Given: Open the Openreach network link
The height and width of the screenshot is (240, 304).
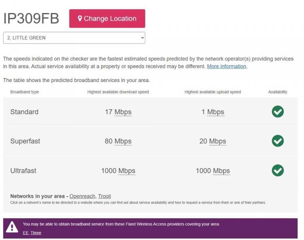Looking at the screenshot, I should pos(82,196).
